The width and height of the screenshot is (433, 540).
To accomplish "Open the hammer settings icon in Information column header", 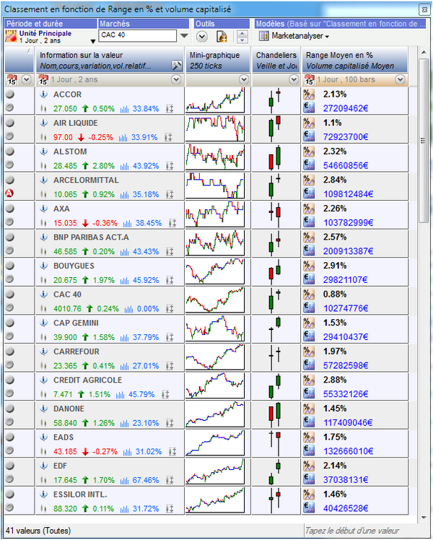I will (176, 66).
